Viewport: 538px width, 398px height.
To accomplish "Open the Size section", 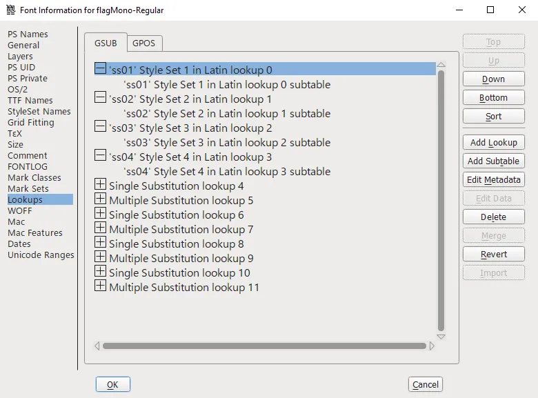I will [15, 144].
